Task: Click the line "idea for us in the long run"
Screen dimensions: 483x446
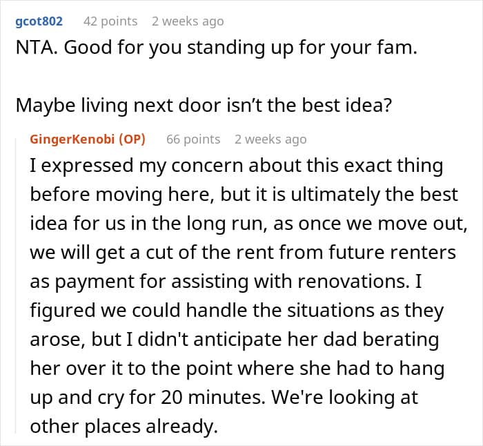Action: (x=248, y=224)
